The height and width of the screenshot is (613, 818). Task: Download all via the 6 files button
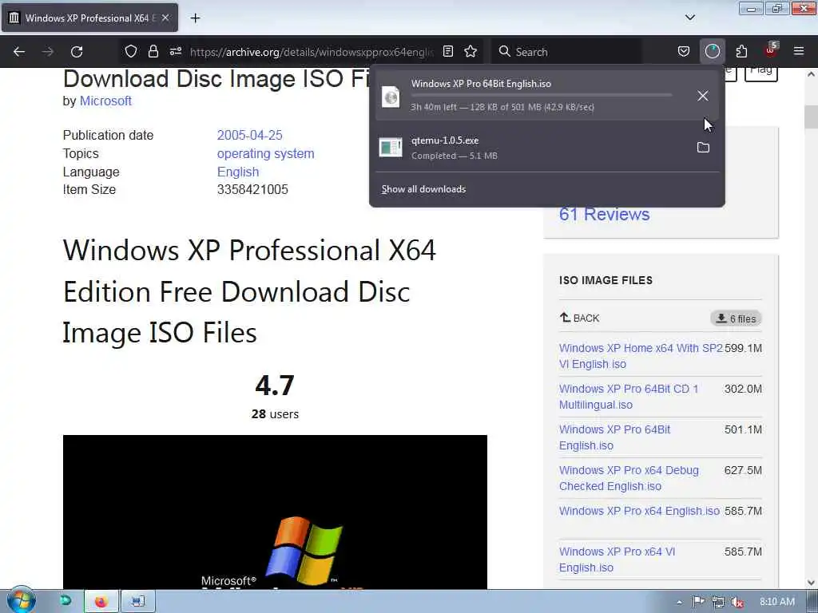(x=736, y=318)
